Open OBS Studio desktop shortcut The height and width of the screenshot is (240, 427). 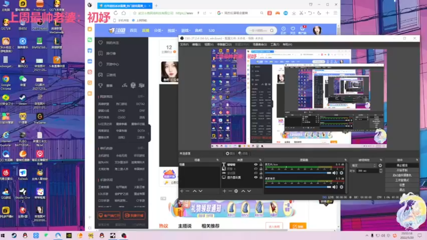coord(39,25)
